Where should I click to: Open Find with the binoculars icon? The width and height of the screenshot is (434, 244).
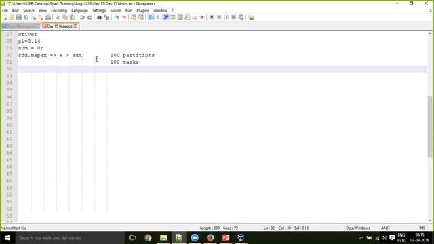99,18
